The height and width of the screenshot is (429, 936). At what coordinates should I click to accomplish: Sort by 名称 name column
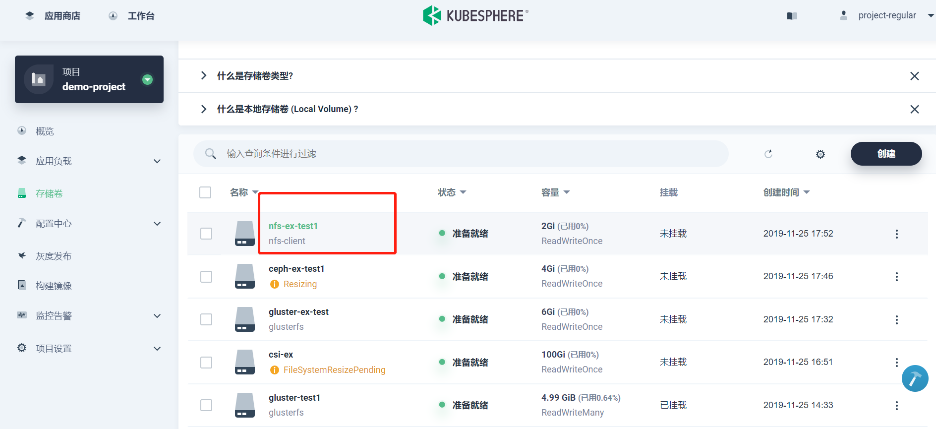point(244,192)
